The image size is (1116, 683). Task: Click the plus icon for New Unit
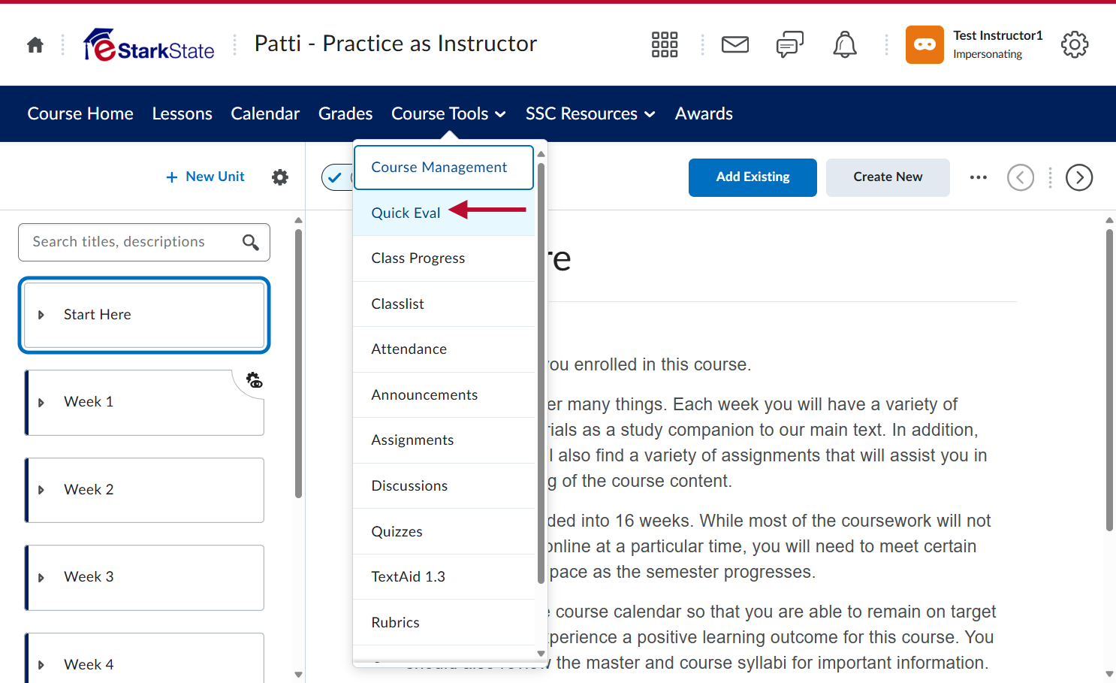(172, 177)
